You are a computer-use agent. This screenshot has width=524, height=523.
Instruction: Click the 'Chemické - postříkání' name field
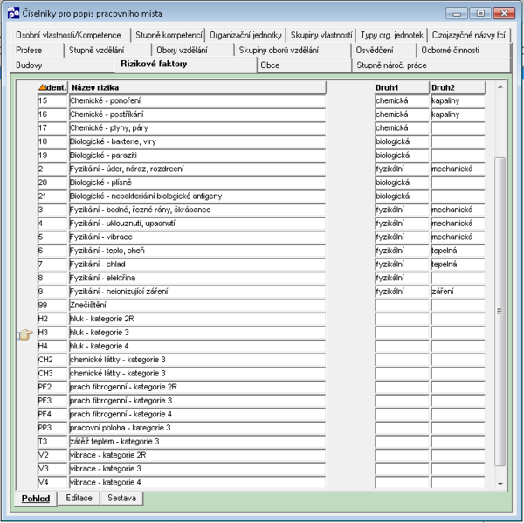[x=197, y=114]
